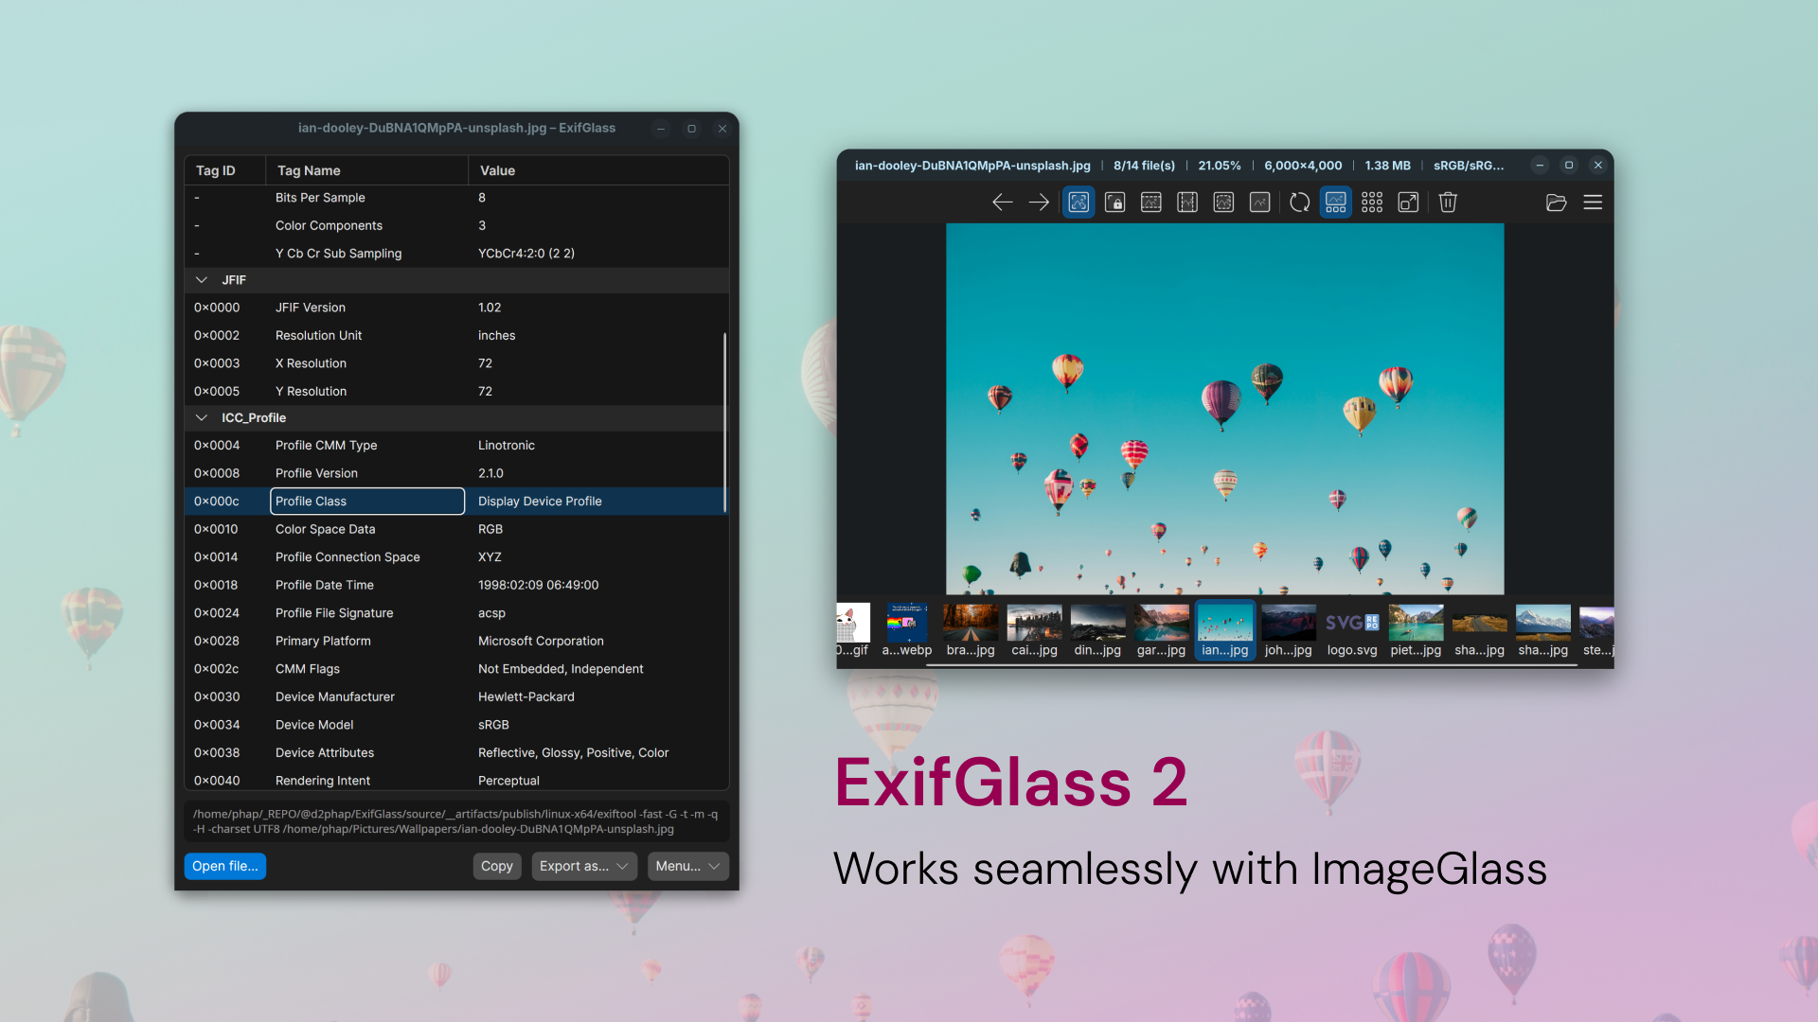
Task: Open the Menu... dropdown in ExifGlass
Action: 687,866
